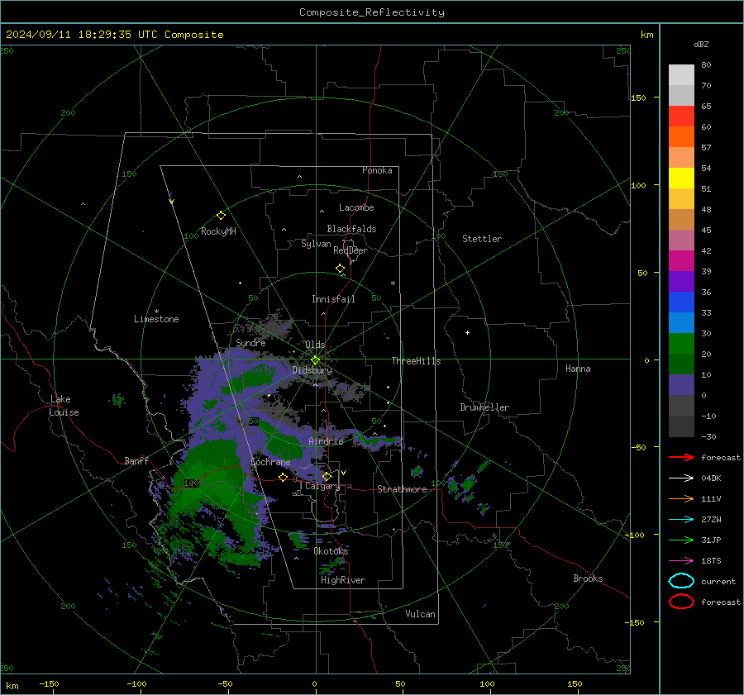
Task: Click the yellow diamond marker at RockyMH
Action: coord(221,216)
